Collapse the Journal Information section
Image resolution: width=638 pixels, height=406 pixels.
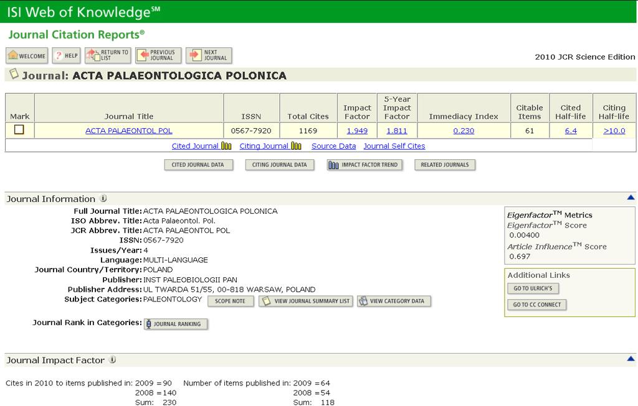631,197
